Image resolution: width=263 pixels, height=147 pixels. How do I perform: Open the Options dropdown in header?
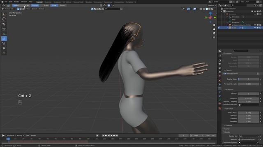212,5
